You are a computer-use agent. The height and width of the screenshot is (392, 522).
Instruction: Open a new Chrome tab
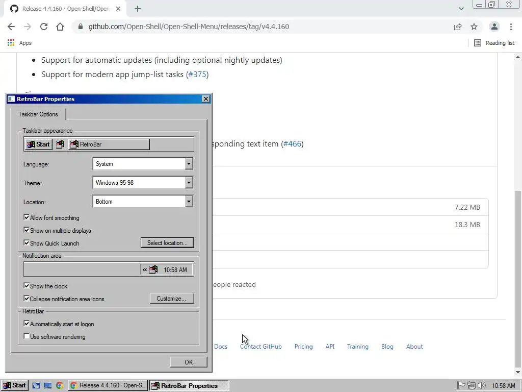click(x=138, y=9)
